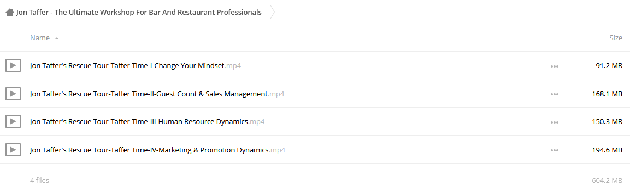Click the breadcrumb chevron after folder name
The image size is (630, 196).
pyautogui.click(x=273, y=13)
